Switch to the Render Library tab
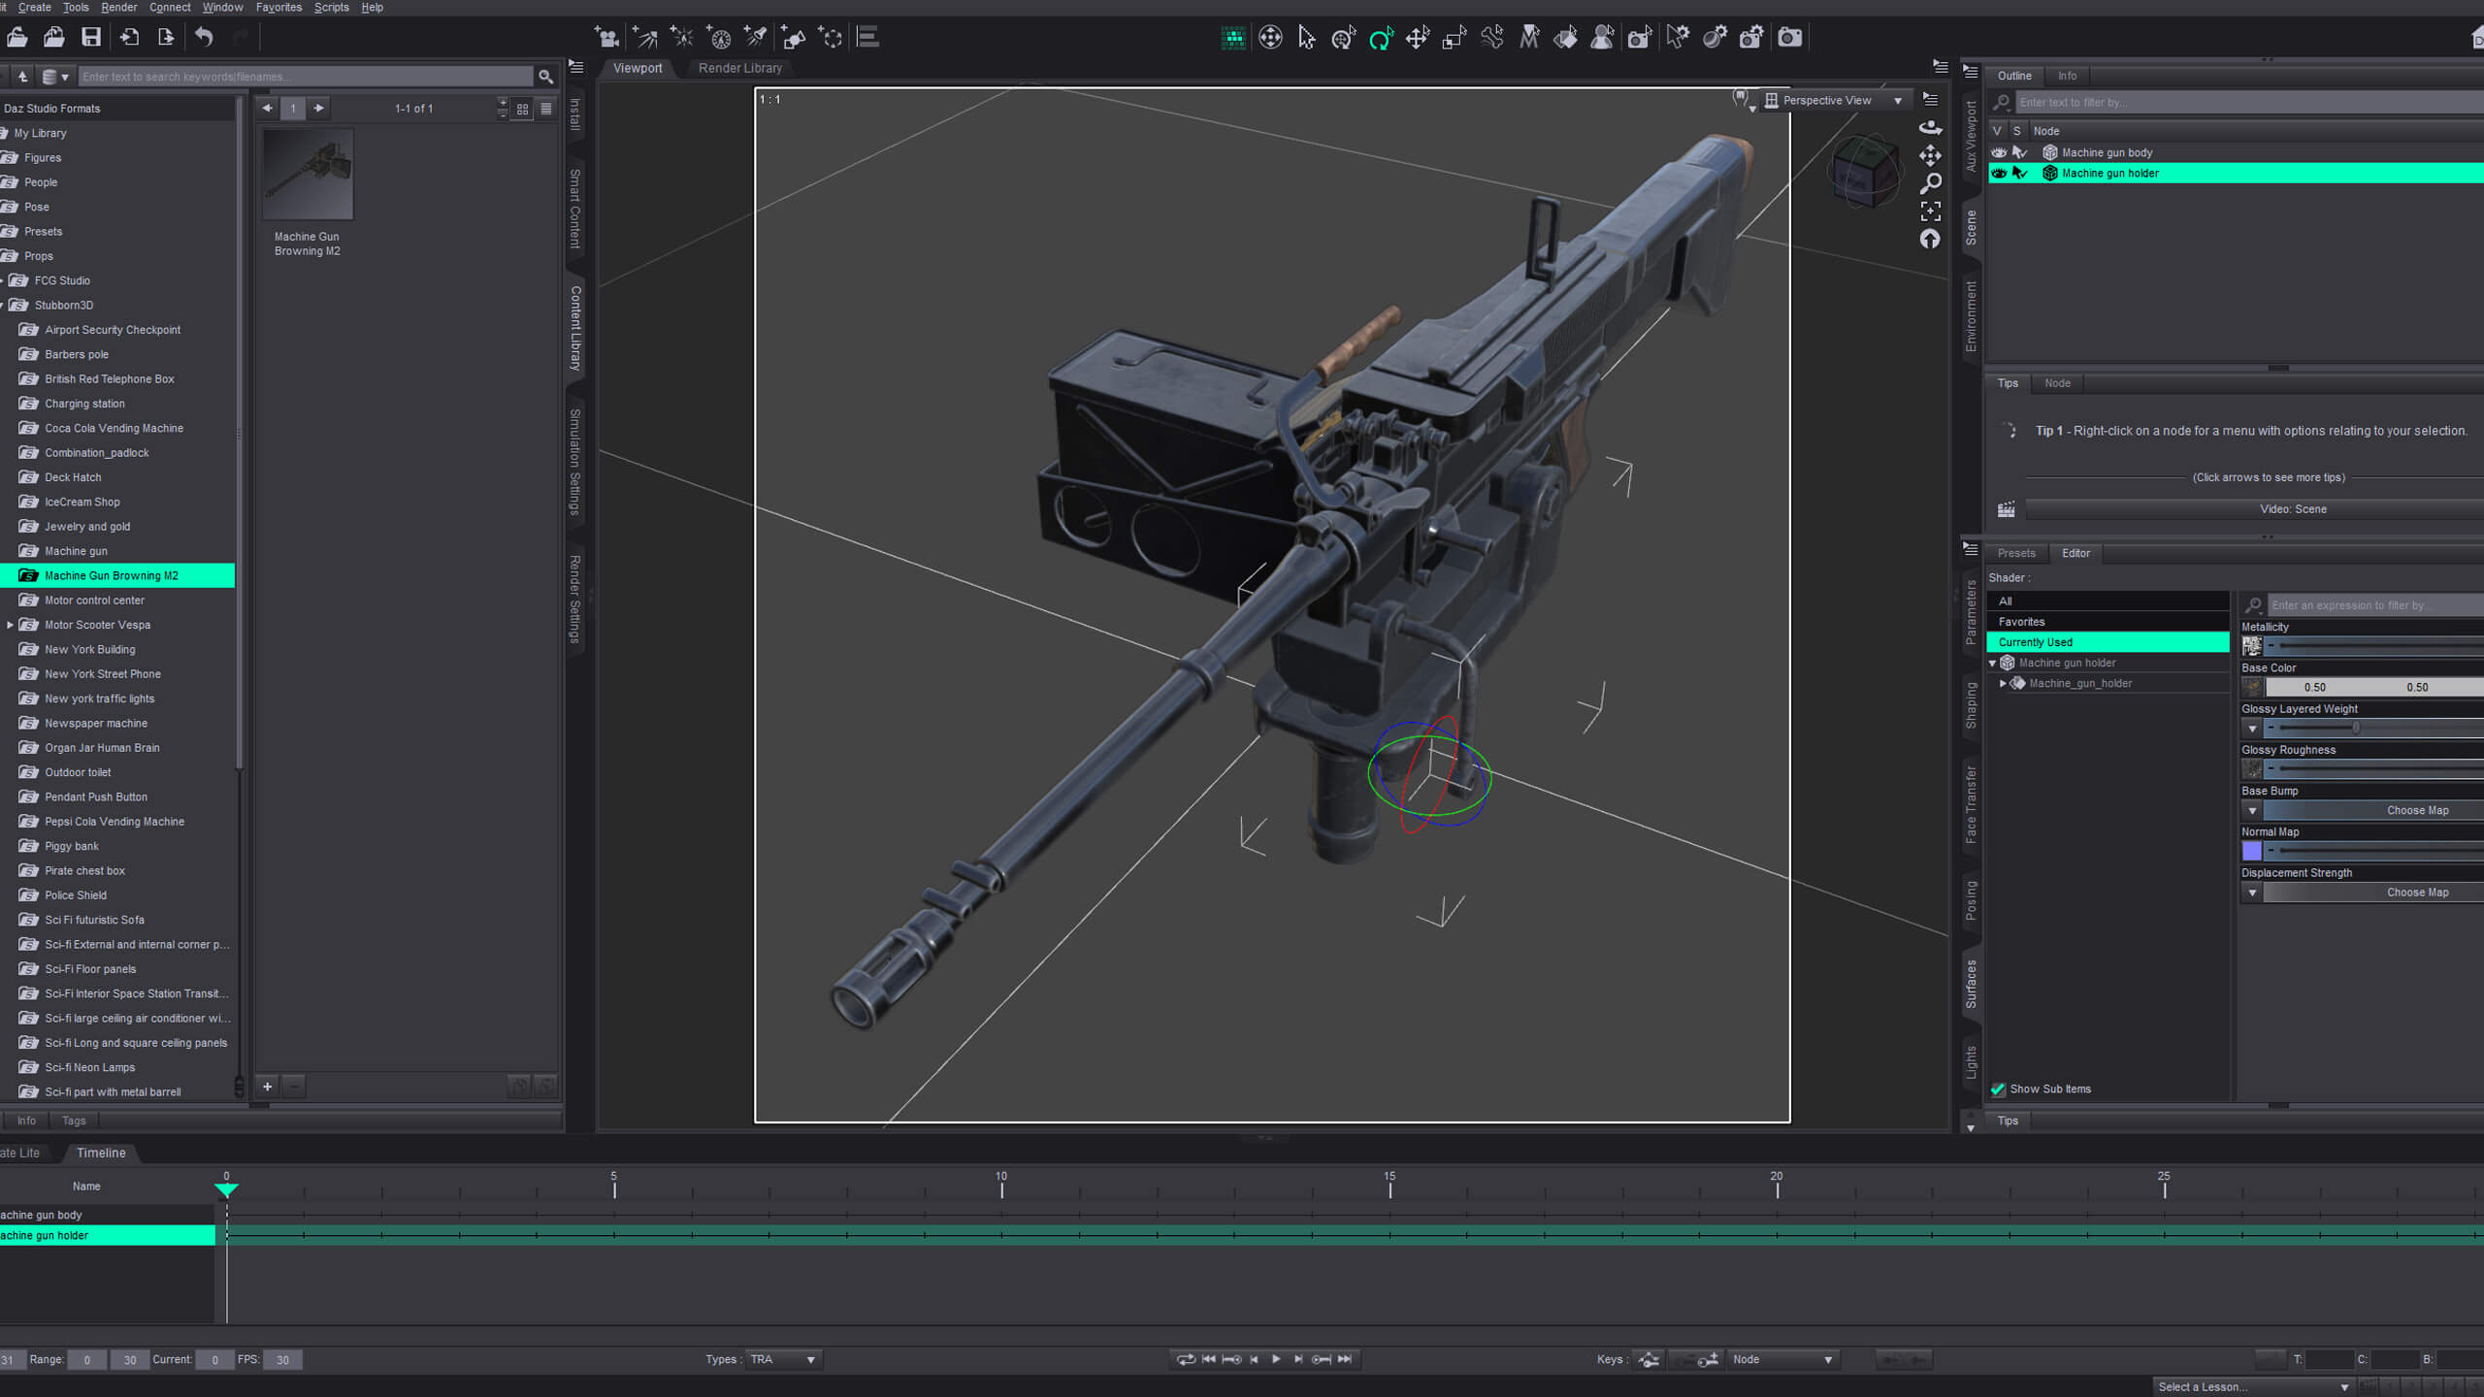The height and width of the screenshot is (1397, 2484). [x=739, y=68]
